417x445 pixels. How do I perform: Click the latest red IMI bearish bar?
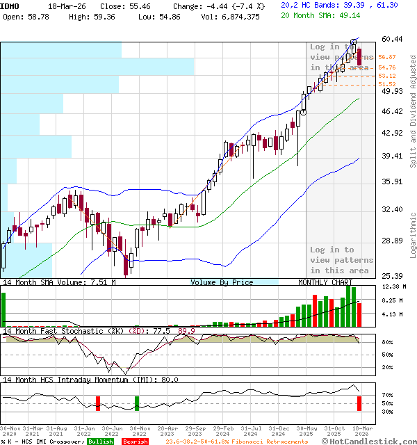359,403
